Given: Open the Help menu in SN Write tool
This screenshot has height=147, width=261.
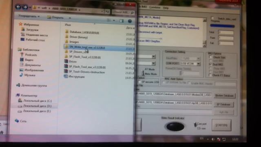Looking at the screenshot, I should (x=166, y=8).
